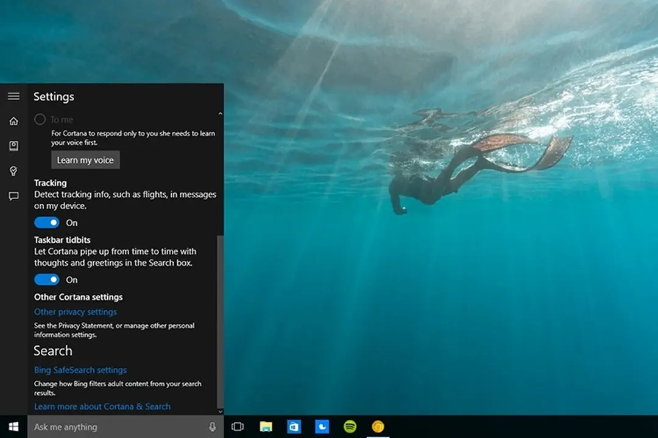Open Cortana's Home view

click(13, 121)
